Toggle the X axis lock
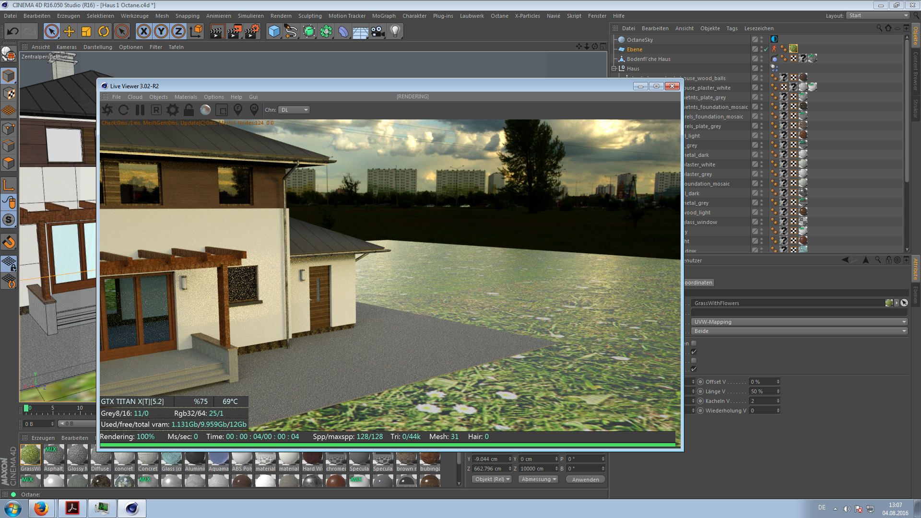Viewport: 921px width, 518px height. click(143, 32)
